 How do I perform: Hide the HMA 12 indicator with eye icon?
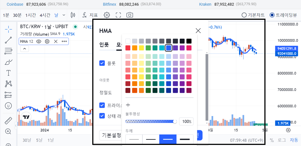coord(39,41)
